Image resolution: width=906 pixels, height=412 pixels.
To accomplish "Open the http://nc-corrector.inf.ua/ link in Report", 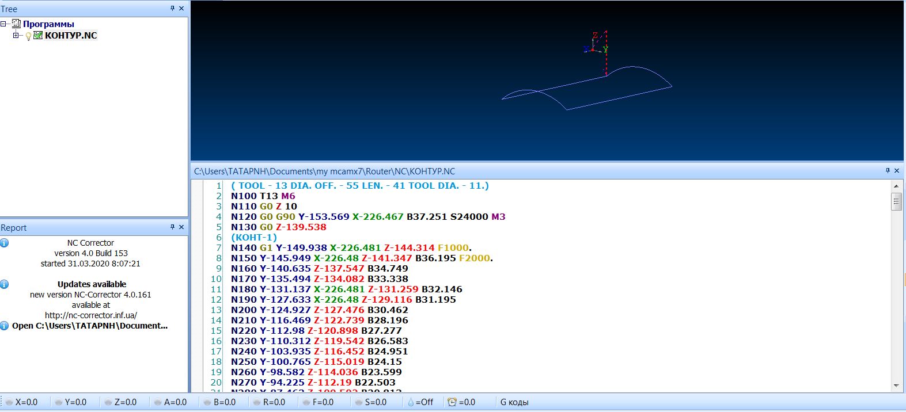I will (91, 315).
